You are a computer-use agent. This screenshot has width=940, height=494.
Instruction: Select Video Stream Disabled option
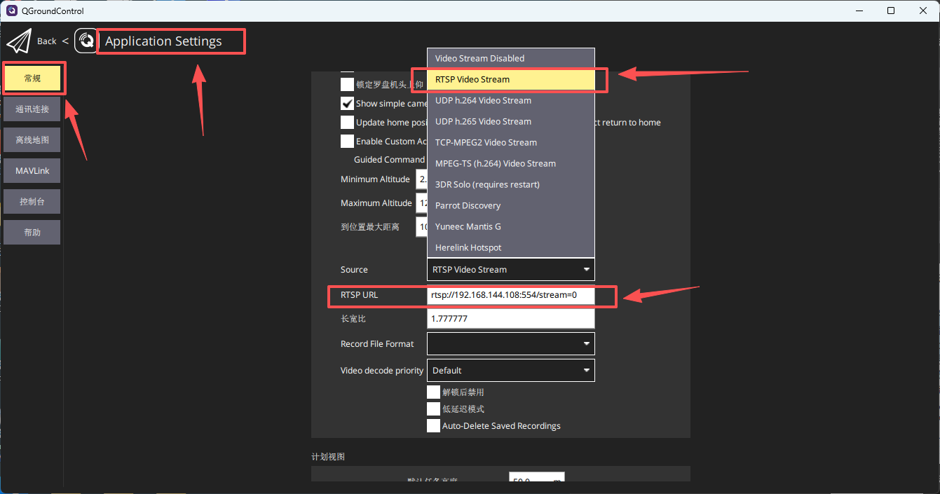pos(511,58)
